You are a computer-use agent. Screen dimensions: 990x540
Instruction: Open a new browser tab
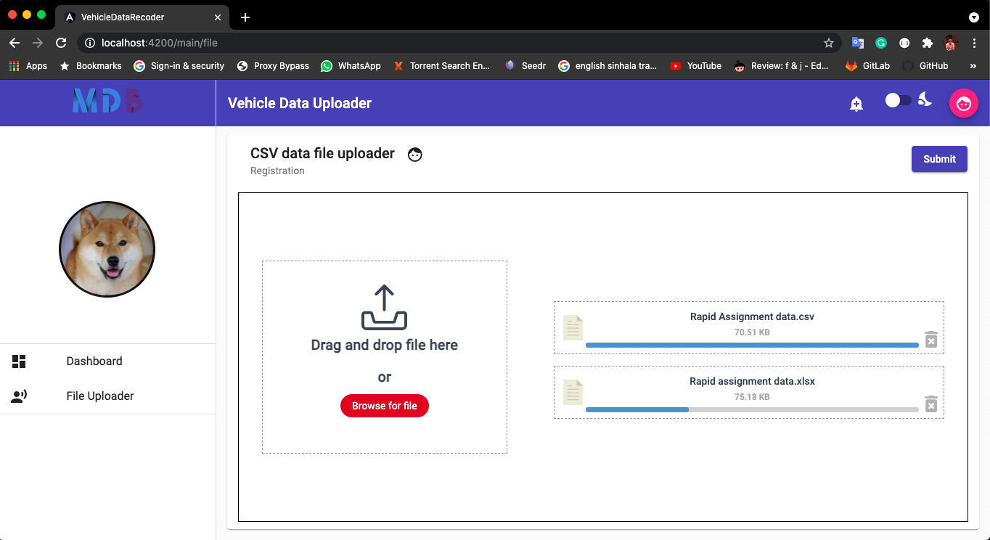(245, 17)
